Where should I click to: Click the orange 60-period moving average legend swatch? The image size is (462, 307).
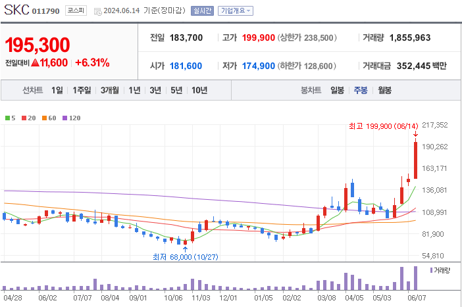point(44,118)
